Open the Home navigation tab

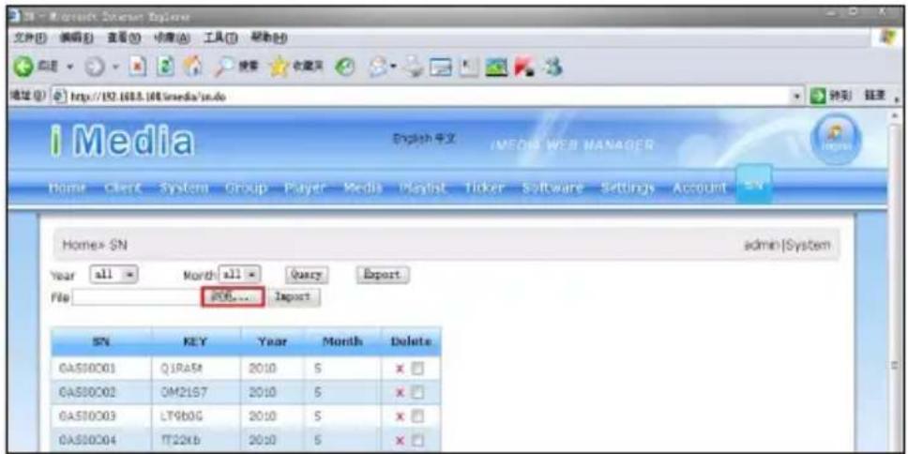(68, 188)
